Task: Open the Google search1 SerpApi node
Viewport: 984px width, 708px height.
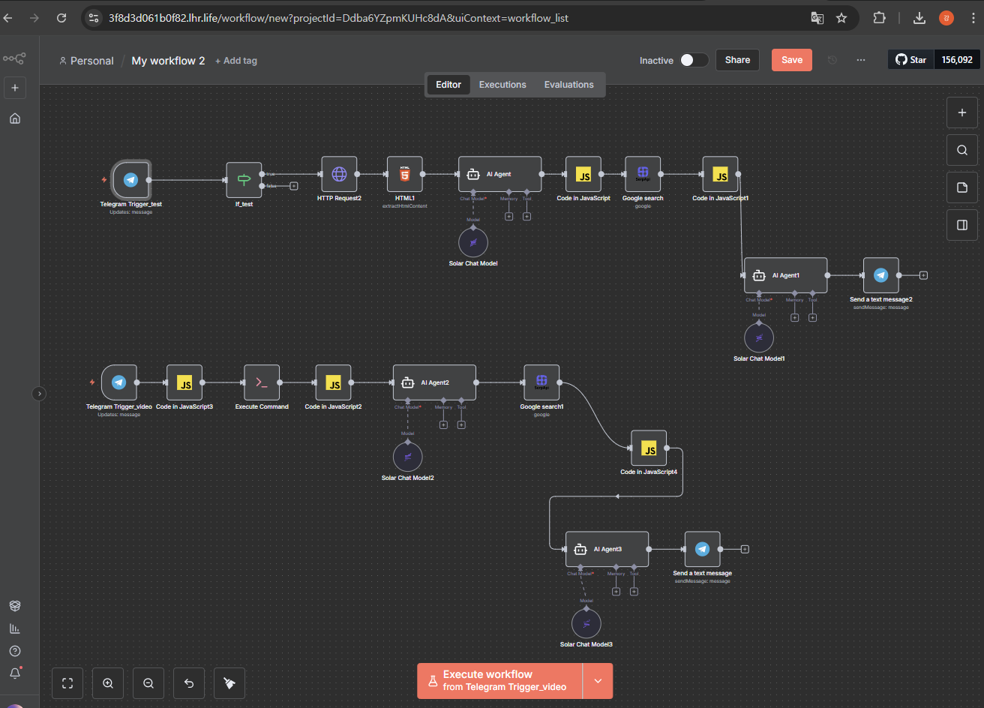Action: click(541, 382)
